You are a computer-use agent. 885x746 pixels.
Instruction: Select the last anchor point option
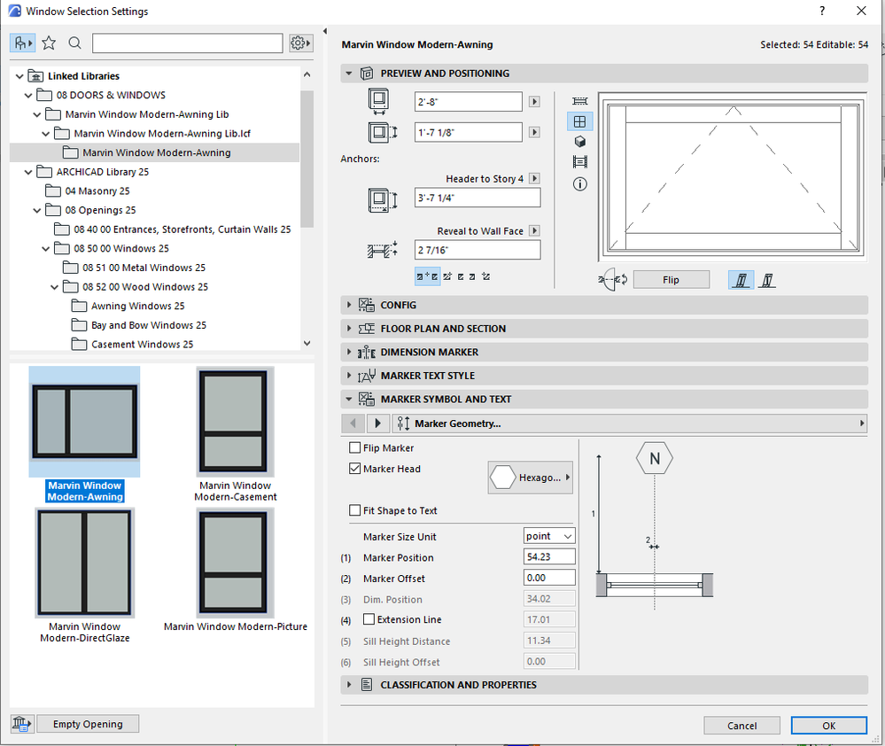486,276
